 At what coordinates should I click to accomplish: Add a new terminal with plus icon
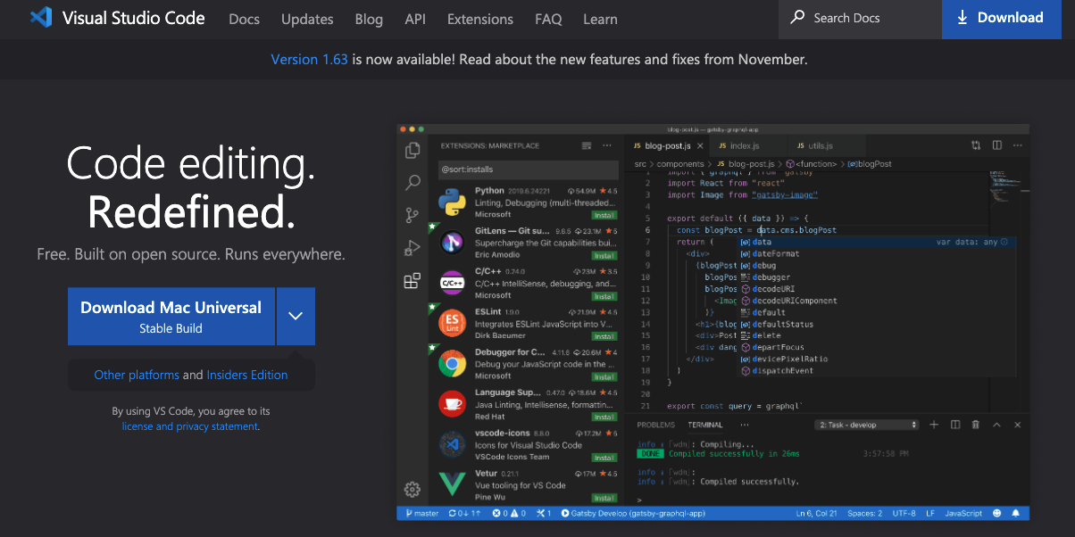pyautogui.click(x=934, y=425)
